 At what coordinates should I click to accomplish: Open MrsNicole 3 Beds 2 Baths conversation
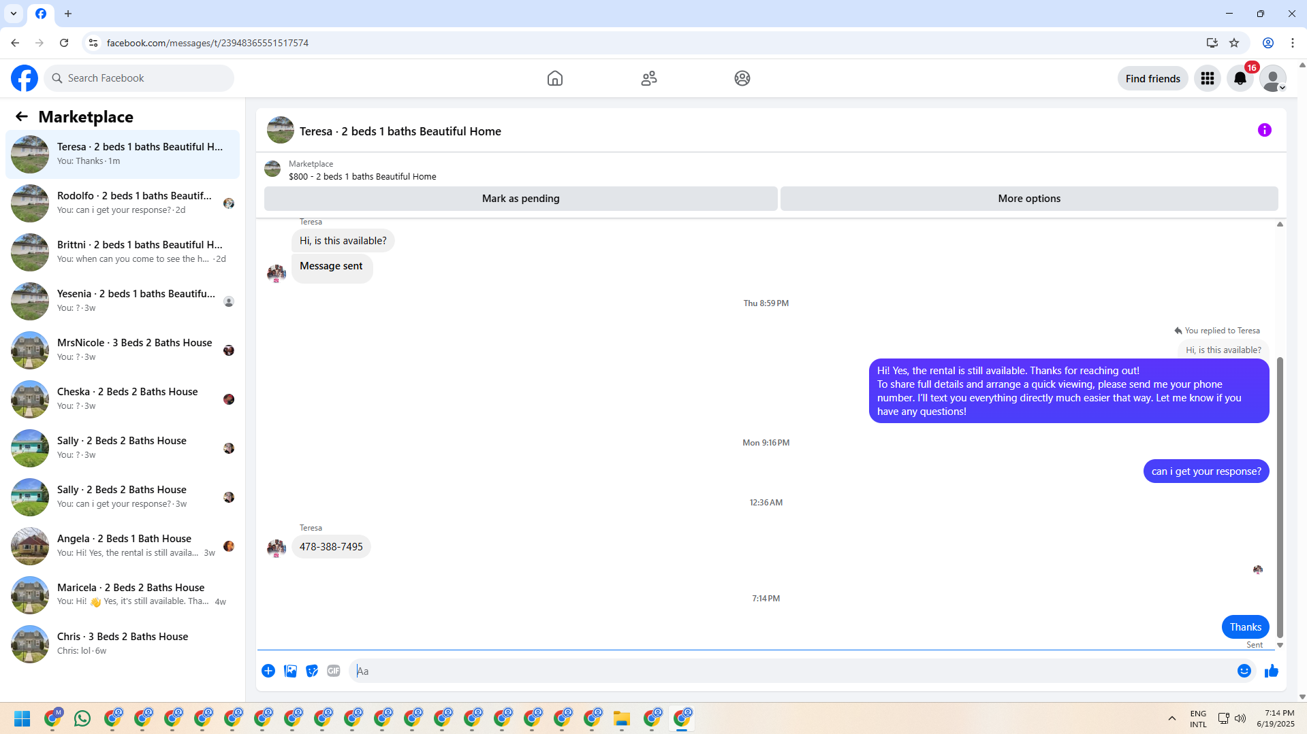(x=123, y=350)
